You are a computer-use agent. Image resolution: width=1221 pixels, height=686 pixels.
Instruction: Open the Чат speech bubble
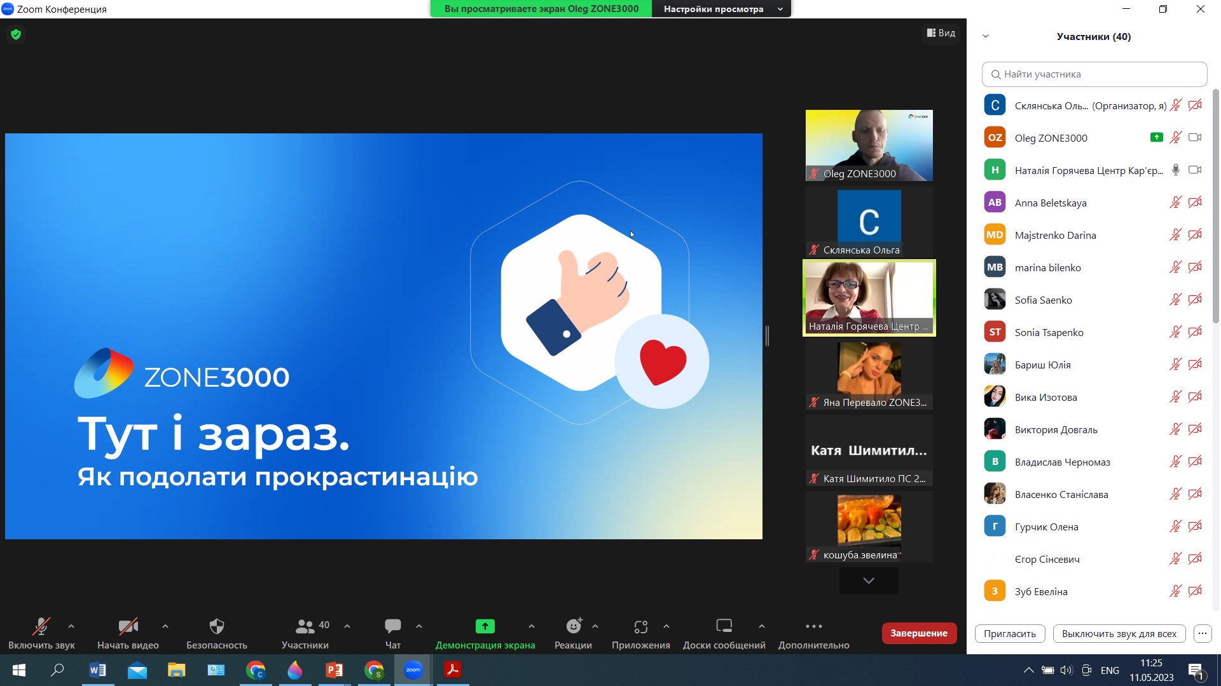pos(393,626)
